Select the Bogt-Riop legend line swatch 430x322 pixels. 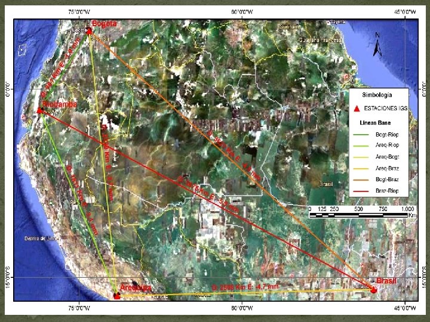361,134
